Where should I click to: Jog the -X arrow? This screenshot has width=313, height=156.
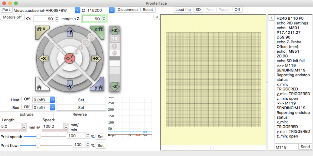point(43,59)
